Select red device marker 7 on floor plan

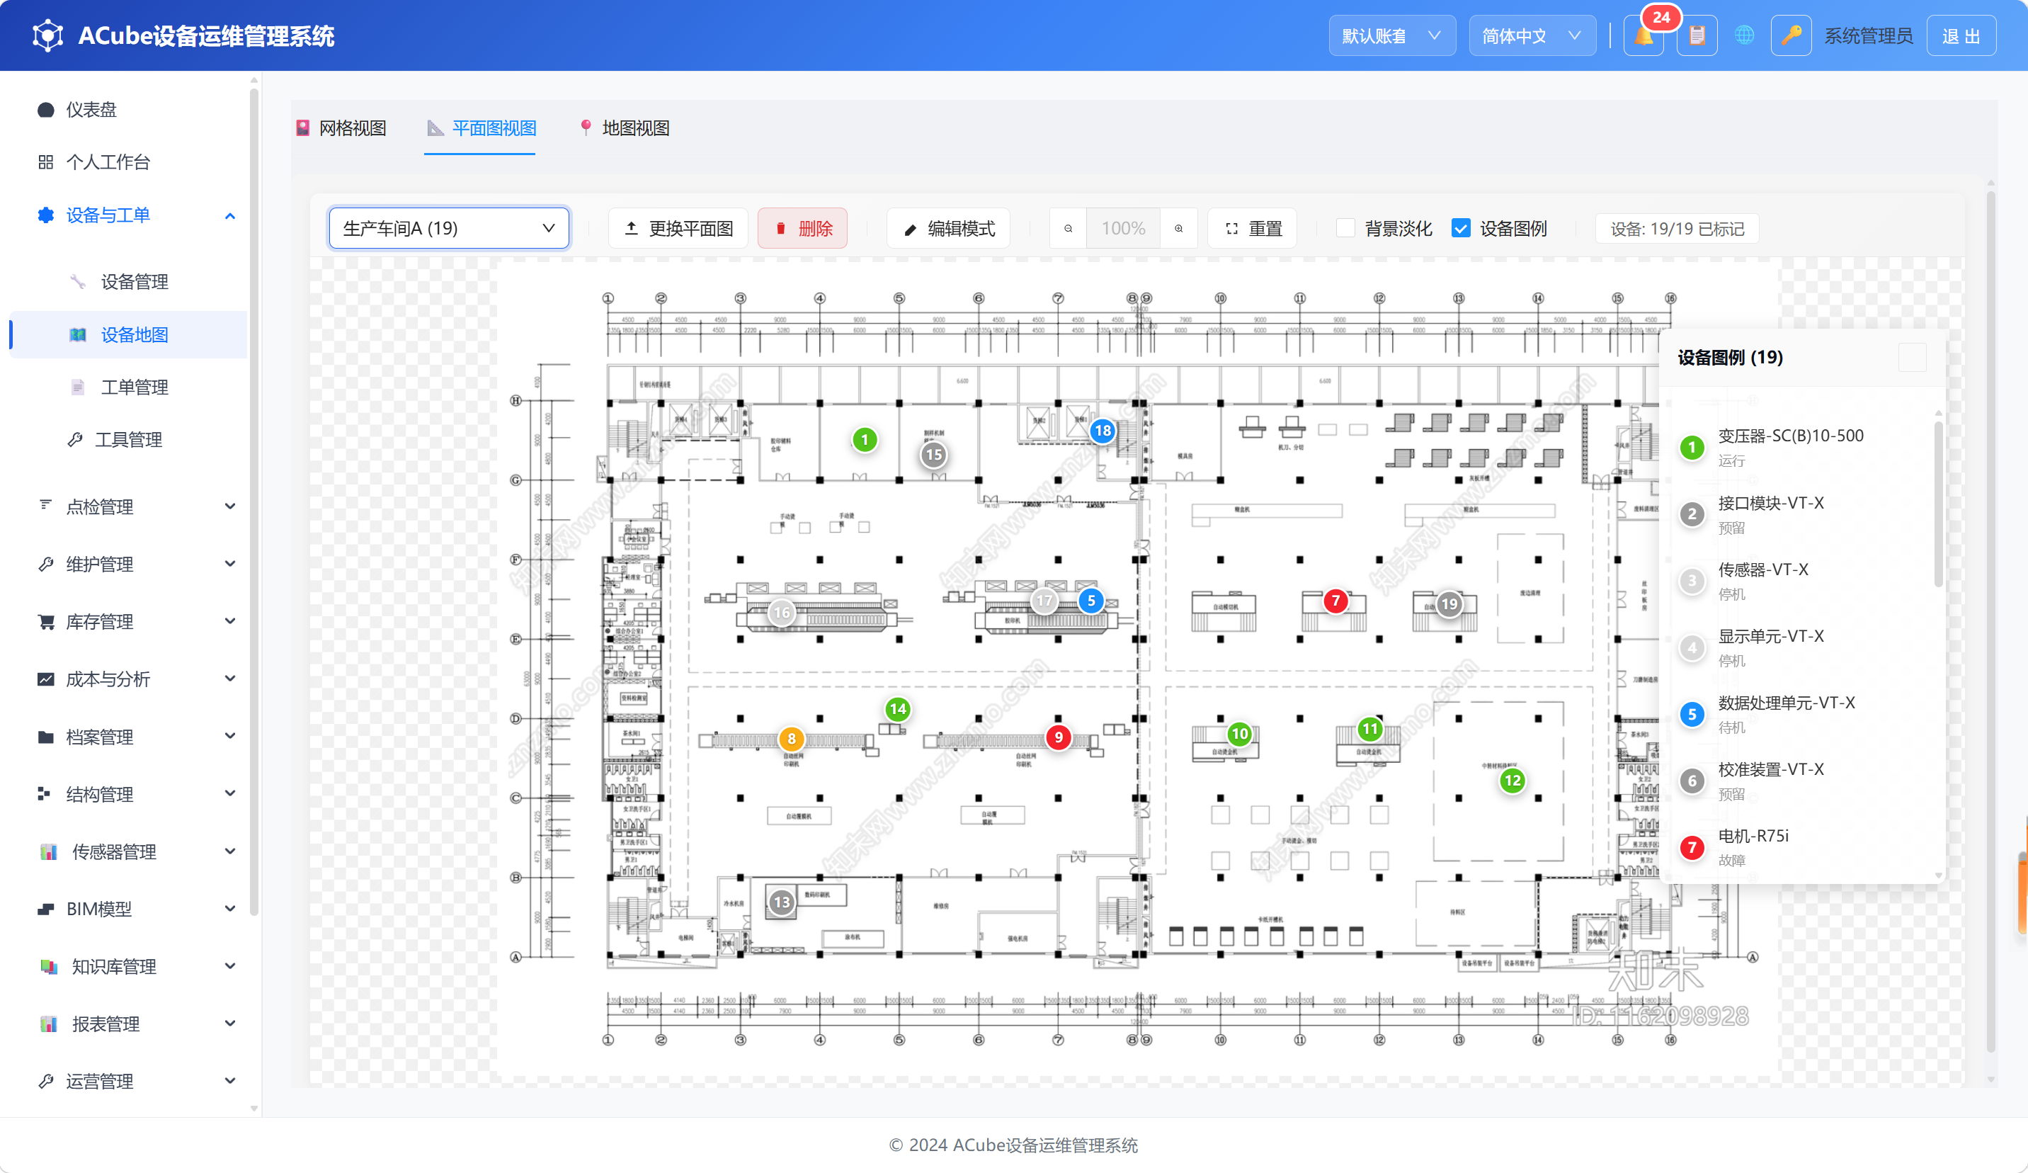tap(1336, 601)
